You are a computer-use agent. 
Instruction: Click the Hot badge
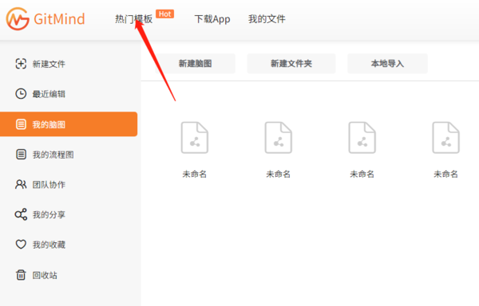pyautogui.click(x=164, y=14)
